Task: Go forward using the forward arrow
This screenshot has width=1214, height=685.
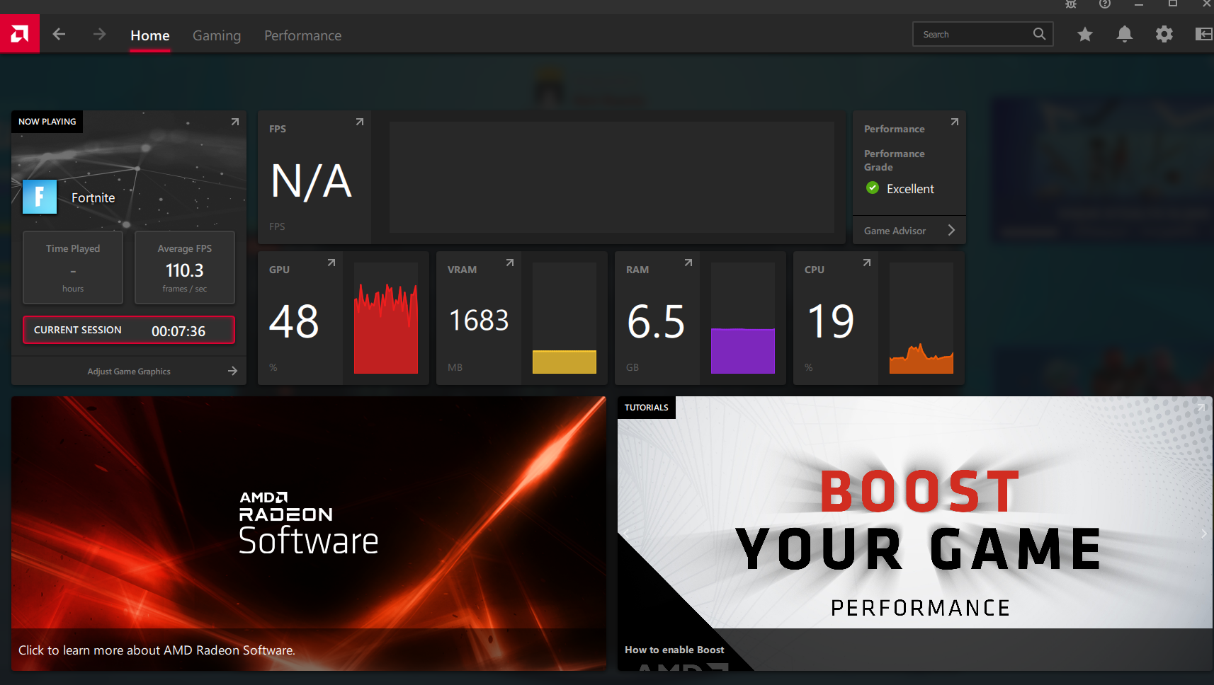Action: coord(99,34)
